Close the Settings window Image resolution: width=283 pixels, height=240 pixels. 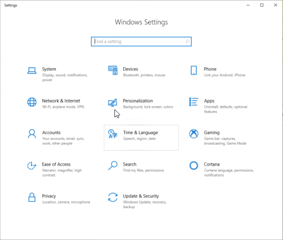point(276,5)
